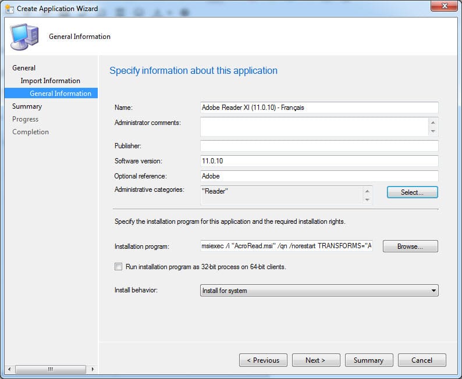Click up arrow in Administrative categories box
This screenshot has width=462, height=379.
367,191
